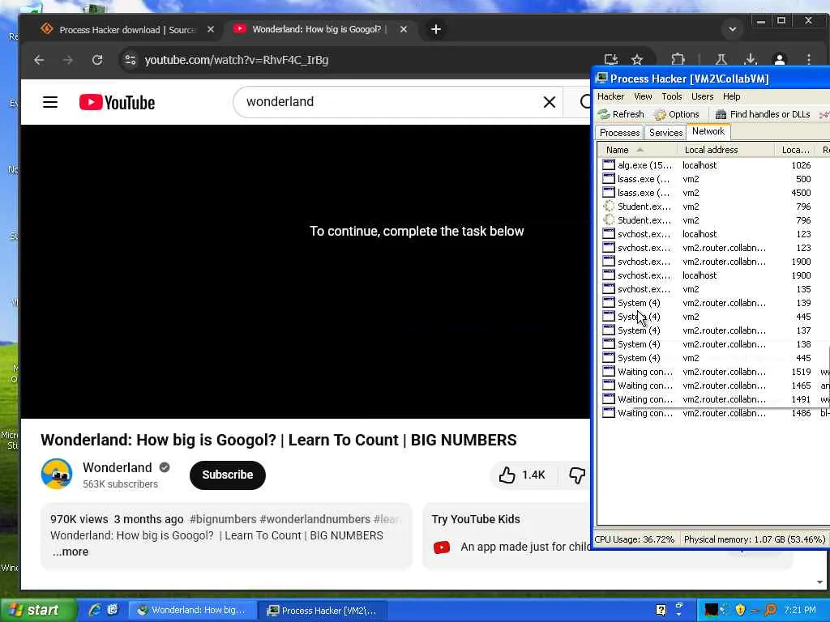Switch to the Processes tab
This screenshot has height=622, width=830.
click(x=619, y=133)
